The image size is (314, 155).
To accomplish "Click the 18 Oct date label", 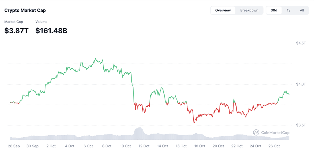I will pos(200,146).
